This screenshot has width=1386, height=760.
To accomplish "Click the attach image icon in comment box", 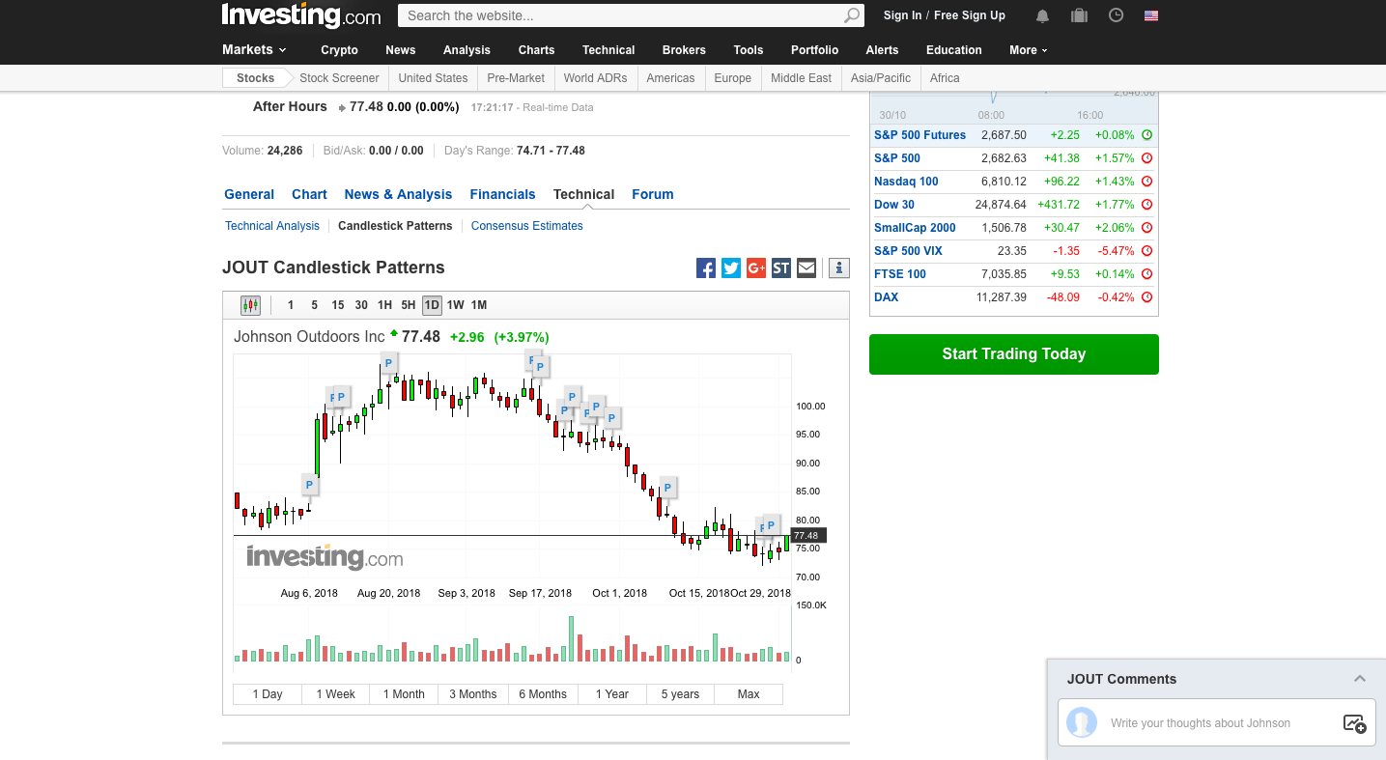I will point(1354,723).
